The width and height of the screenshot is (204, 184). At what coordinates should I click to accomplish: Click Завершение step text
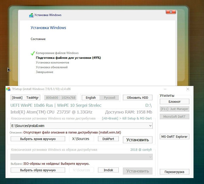(44, 72)
